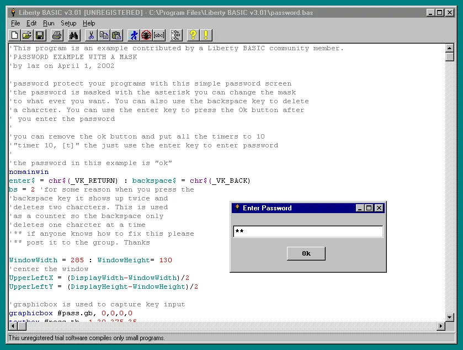
Task: Open the Edit menu
Action: click(31, 23)
